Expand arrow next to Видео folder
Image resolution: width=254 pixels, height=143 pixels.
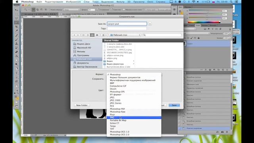(134, 61)
